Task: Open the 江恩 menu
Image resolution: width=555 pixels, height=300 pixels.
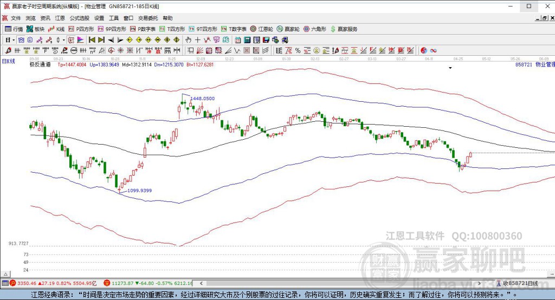Action: click(60, 18)
